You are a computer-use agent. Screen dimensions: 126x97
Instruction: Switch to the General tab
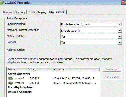tap(8, 12)
